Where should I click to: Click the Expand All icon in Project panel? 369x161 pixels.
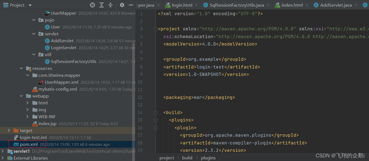coord(102,5)
